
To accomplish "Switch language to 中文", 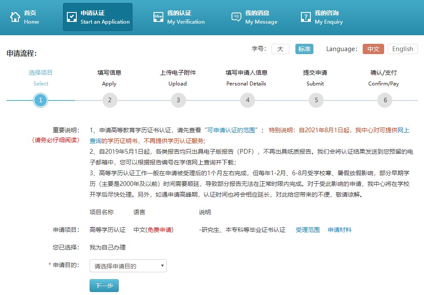I will coord(373,49).
